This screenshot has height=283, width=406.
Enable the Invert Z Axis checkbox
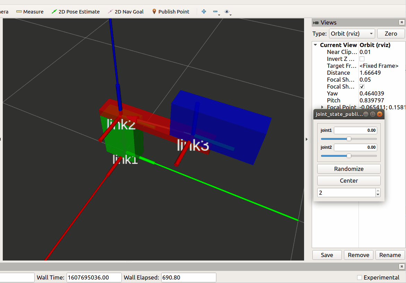coord(362,59)
